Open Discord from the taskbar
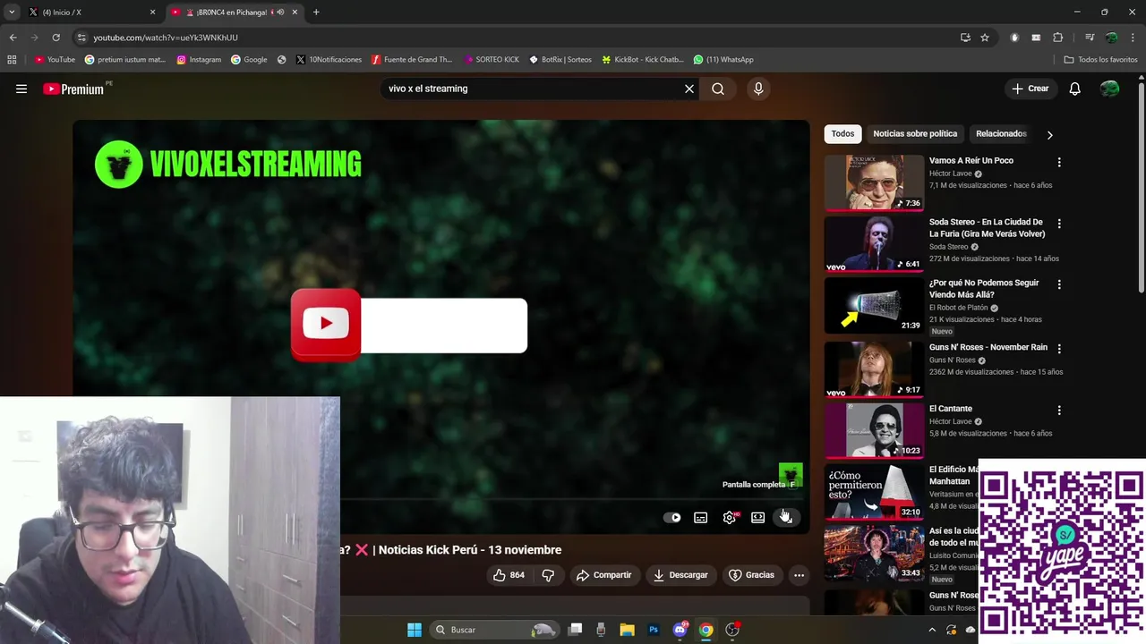Viewport: 1146px width, 644px height. click(x=680, y=630)
